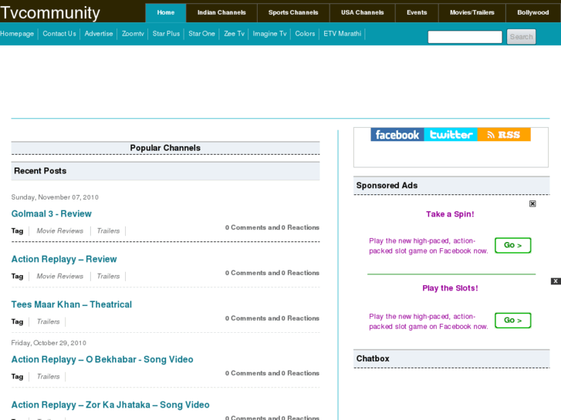Open the ETV Marathi channel link
Viewport: 561px width, 420px height.
tap(343, 34)
